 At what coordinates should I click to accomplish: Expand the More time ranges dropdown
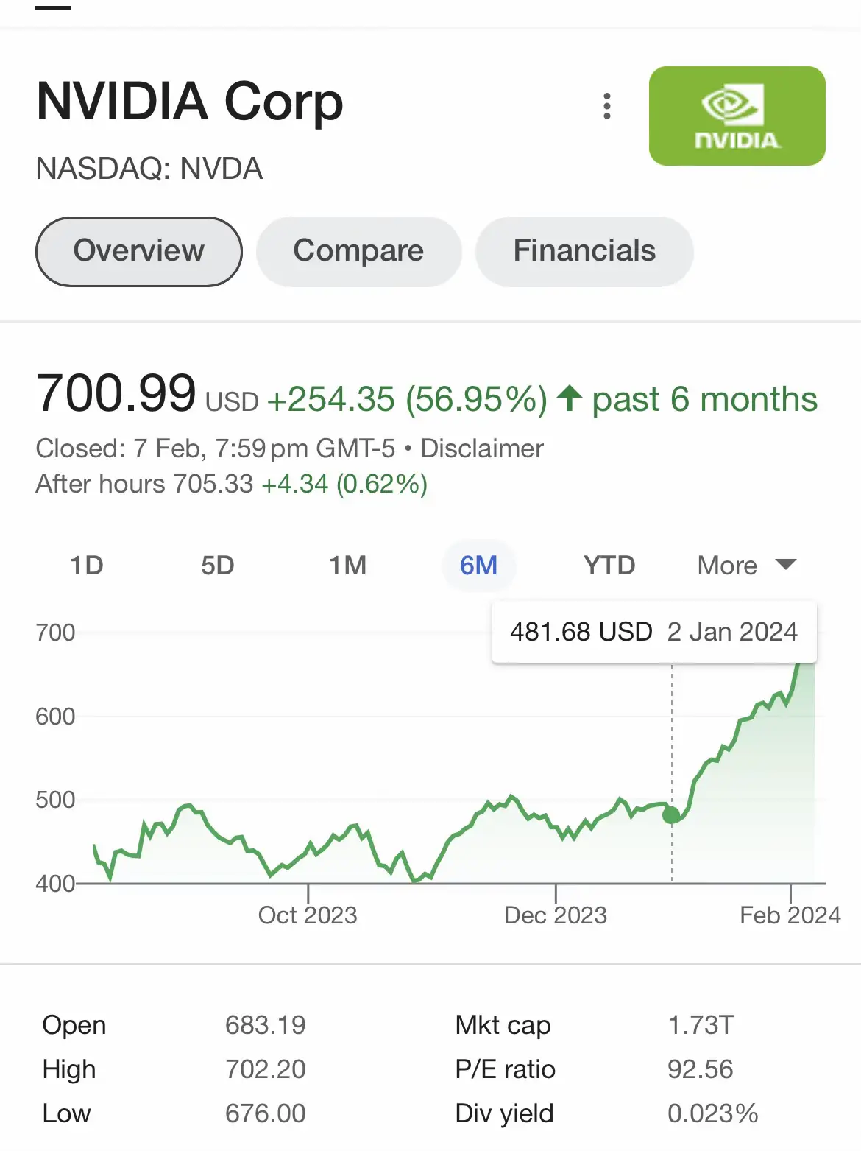746,566
